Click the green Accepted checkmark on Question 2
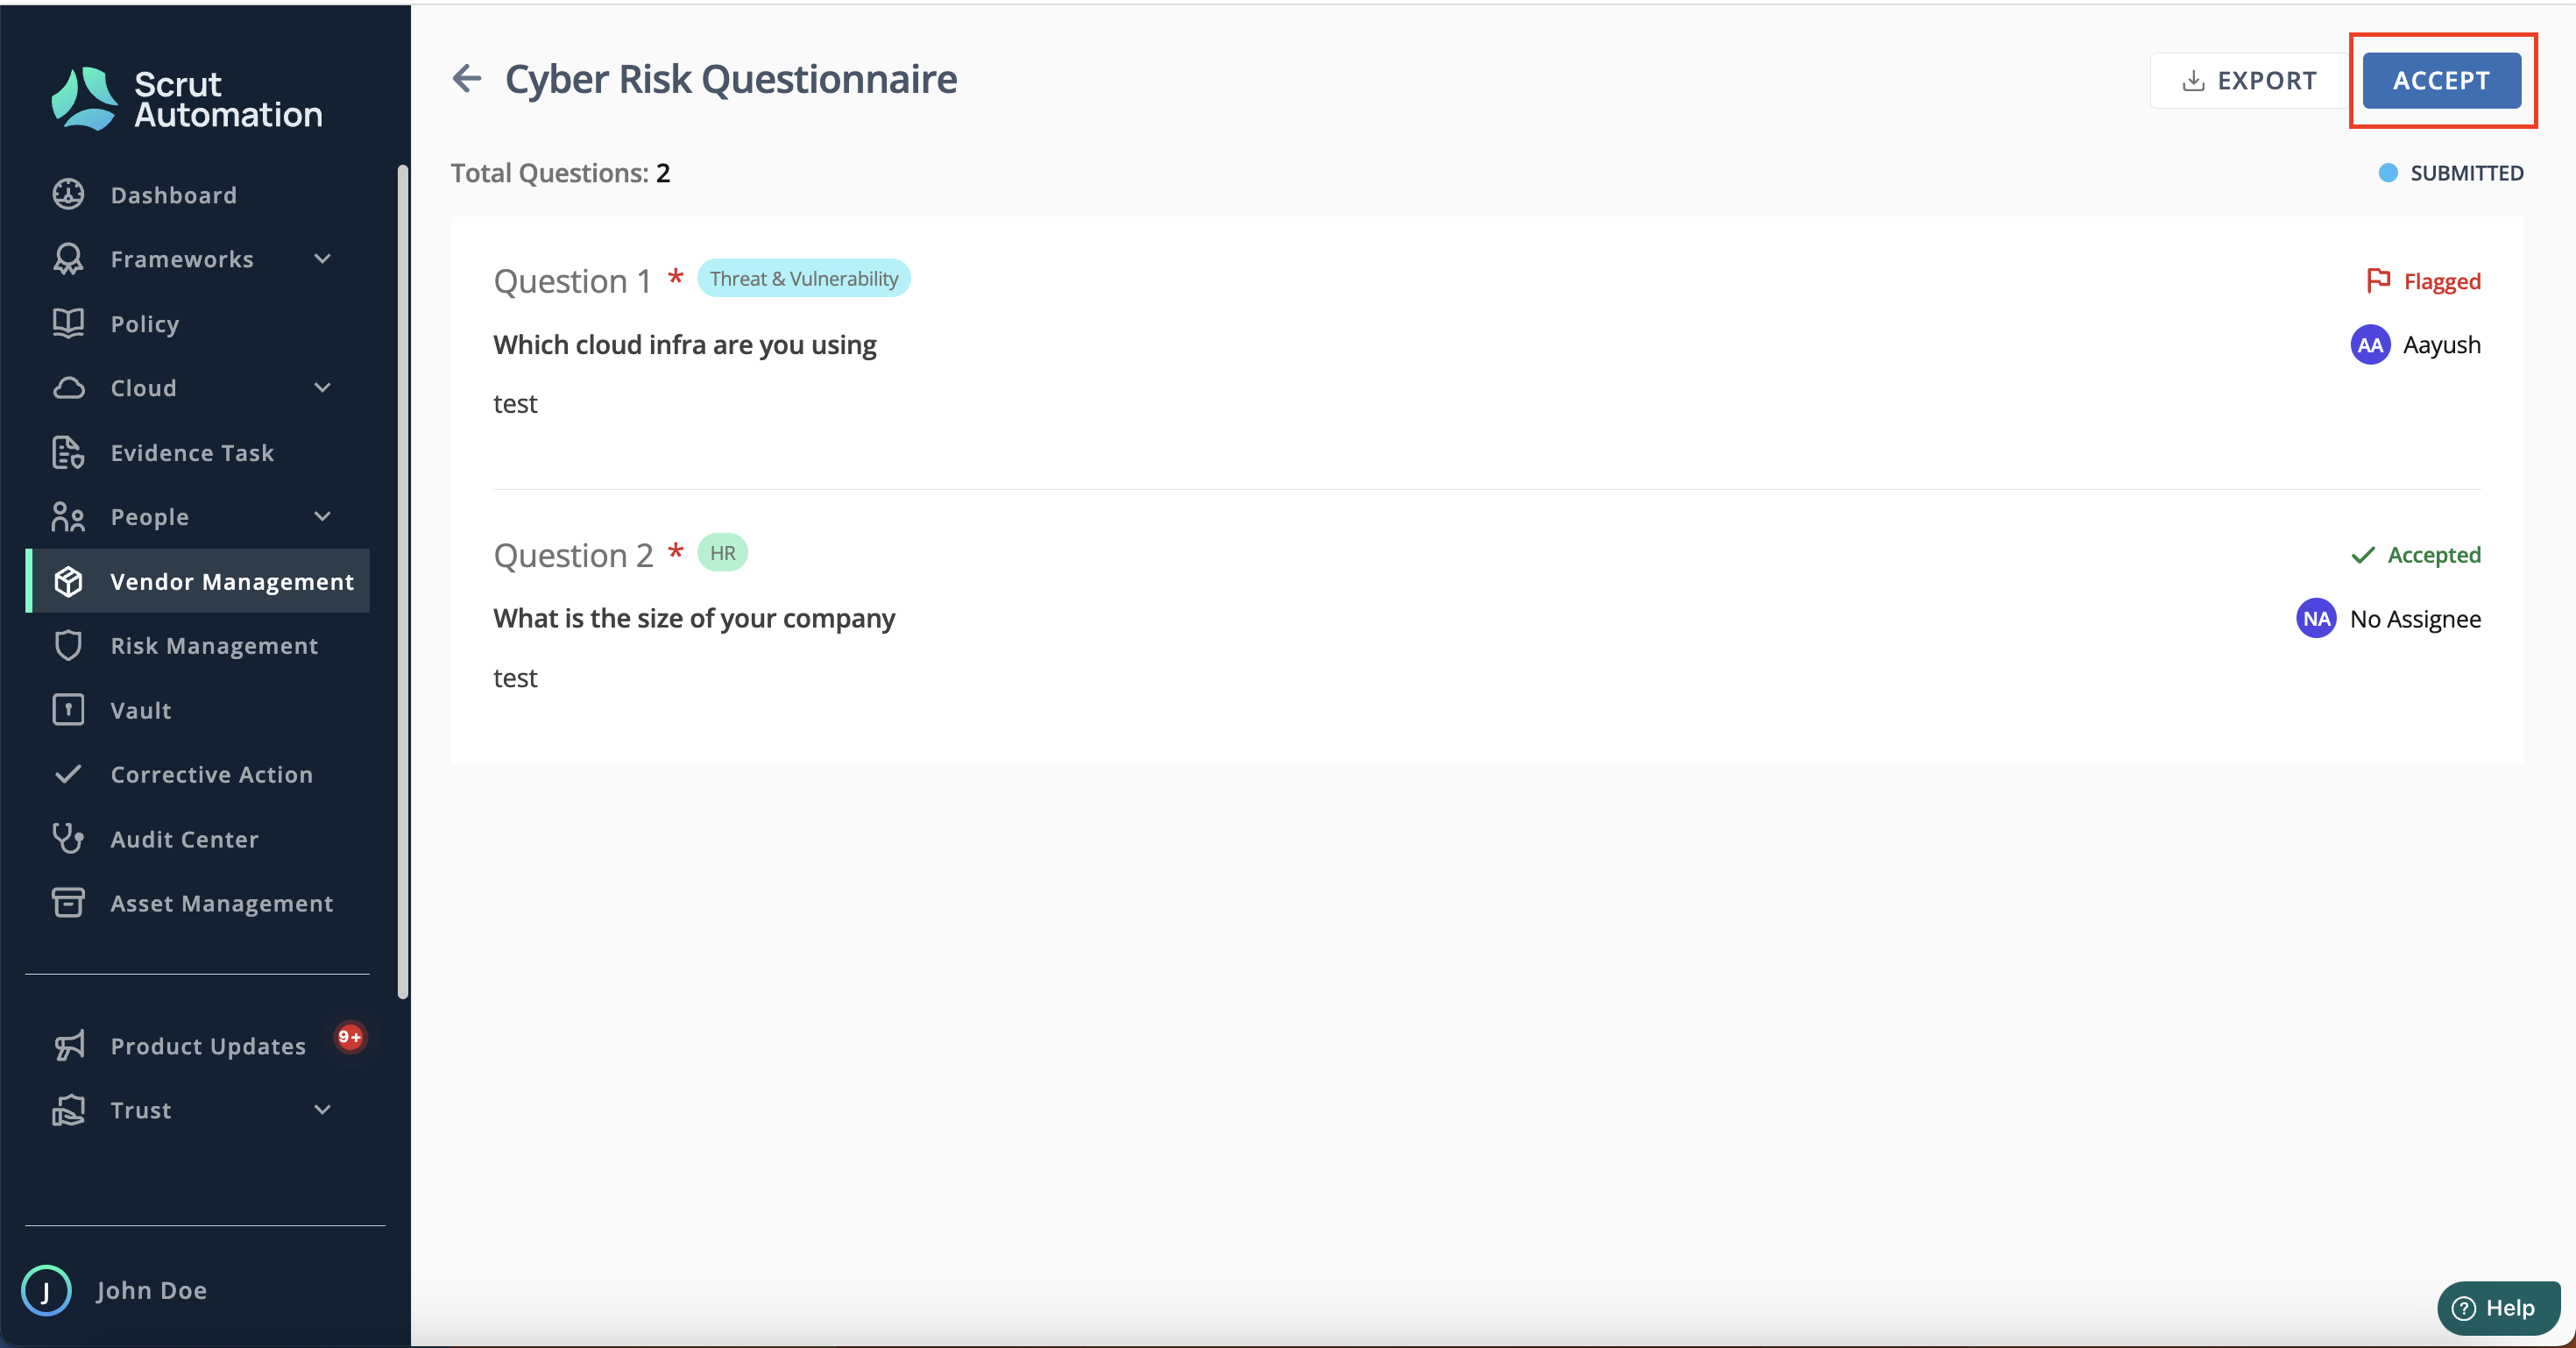2576x1348 pixels. click(2362, 555)
